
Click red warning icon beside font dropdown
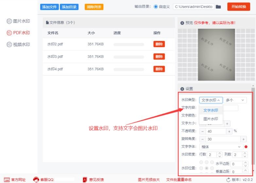click(246, 147)
